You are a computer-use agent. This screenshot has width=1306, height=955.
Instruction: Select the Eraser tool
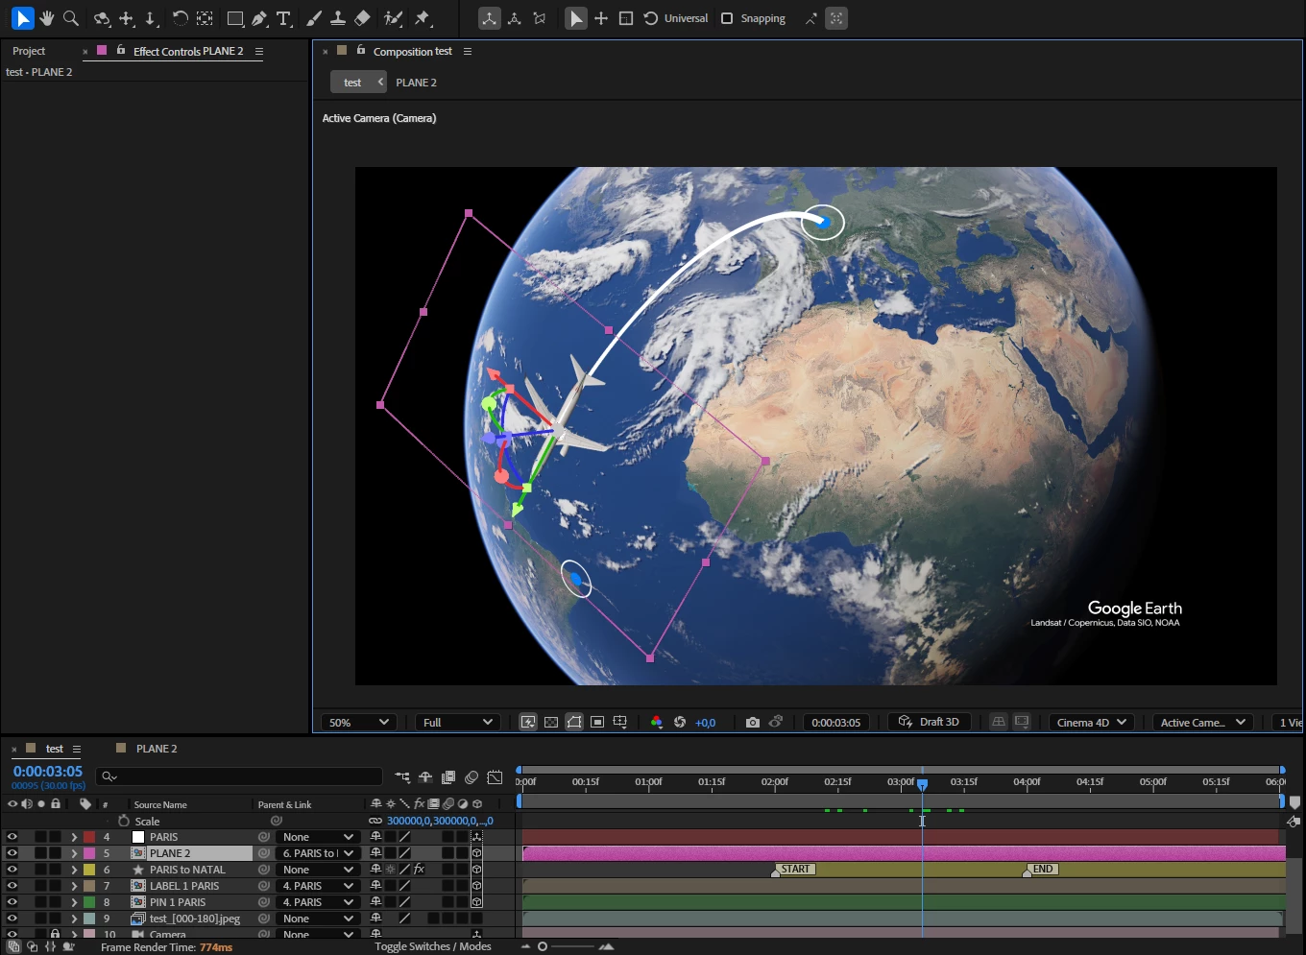(x=362, y=18)
